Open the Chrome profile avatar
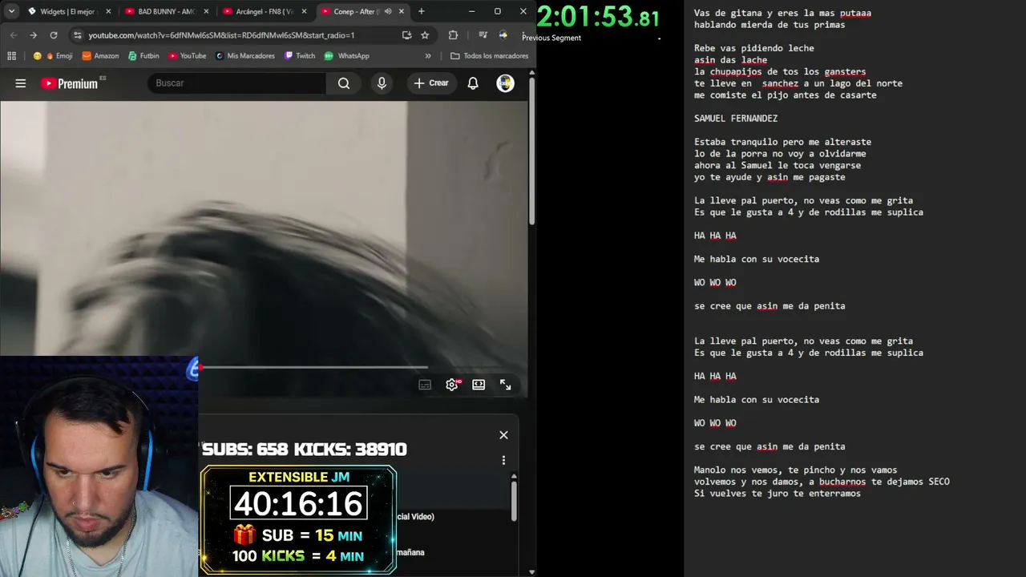Image resolution: width=1026 pixels, height=577 pixels. (x=503, y=35)
